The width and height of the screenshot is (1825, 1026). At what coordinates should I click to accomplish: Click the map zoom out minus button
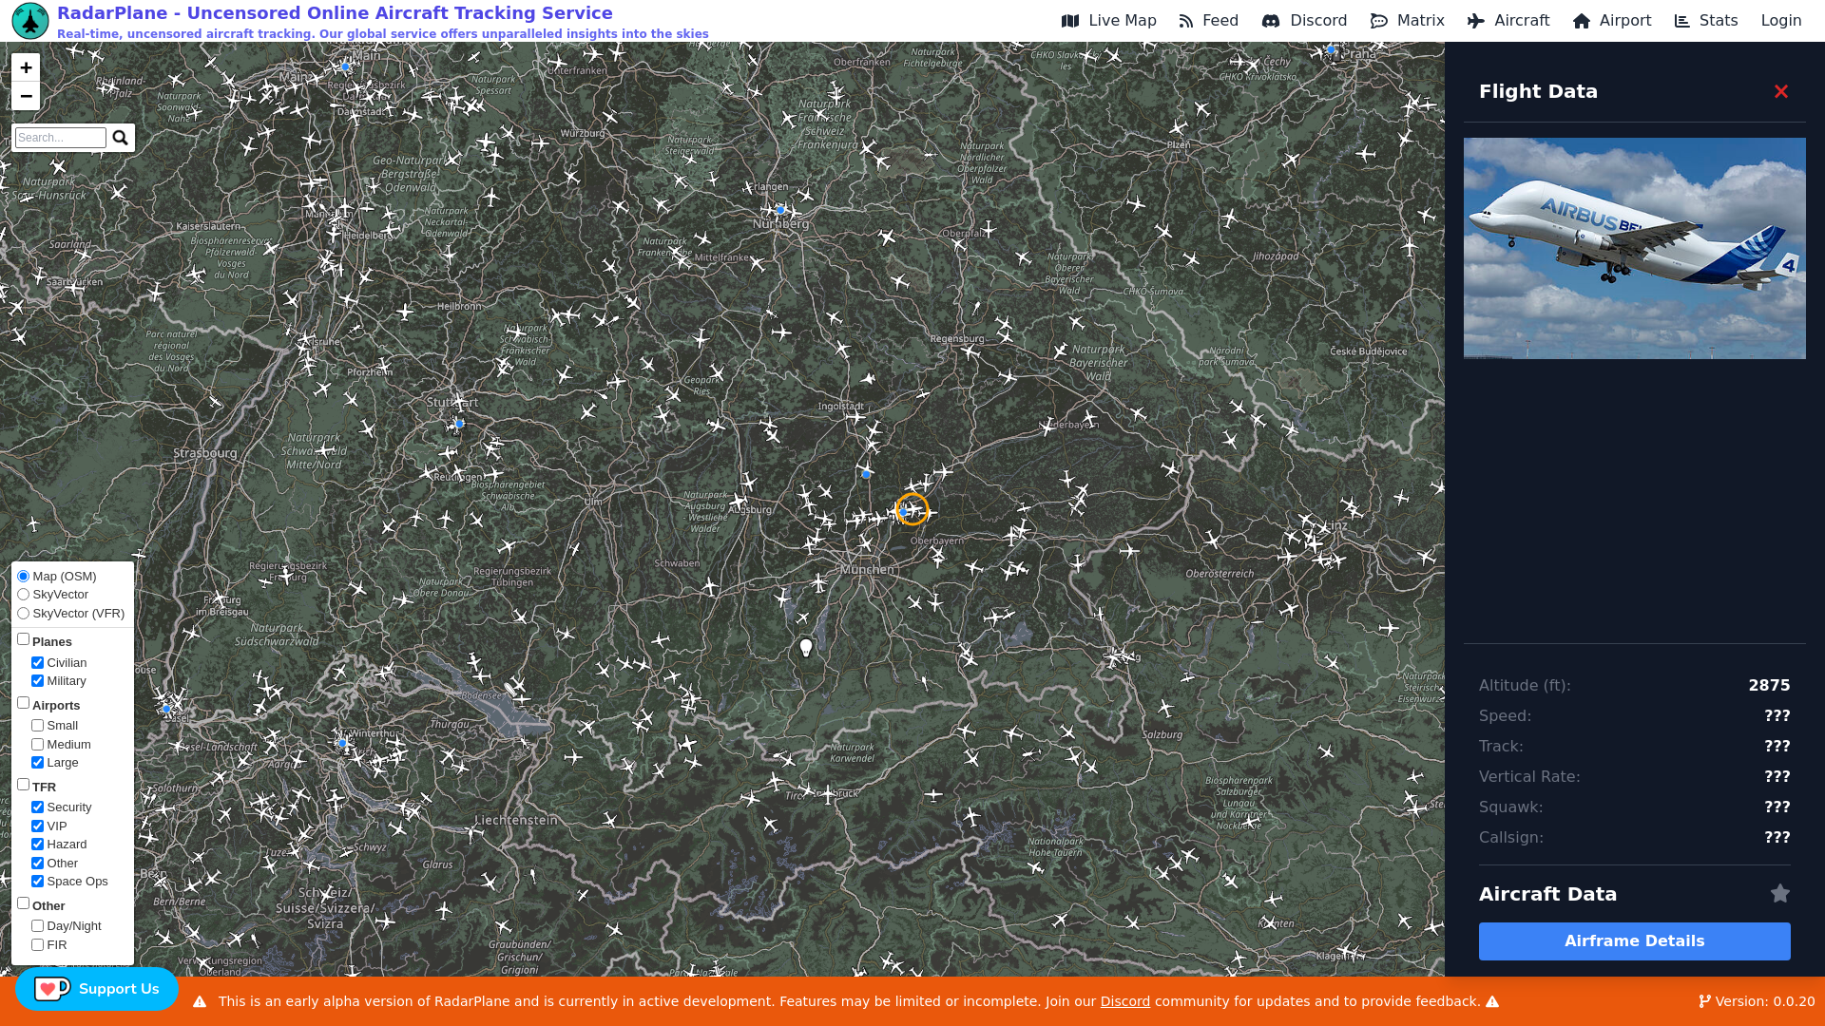point(26,96)
